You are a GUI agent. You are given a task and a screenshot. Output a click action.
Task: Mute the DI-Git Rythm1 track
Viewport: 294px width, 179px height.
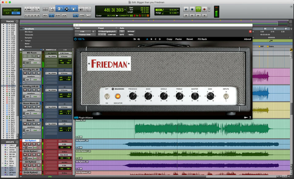pyautogui.click(x=39, y=154)
